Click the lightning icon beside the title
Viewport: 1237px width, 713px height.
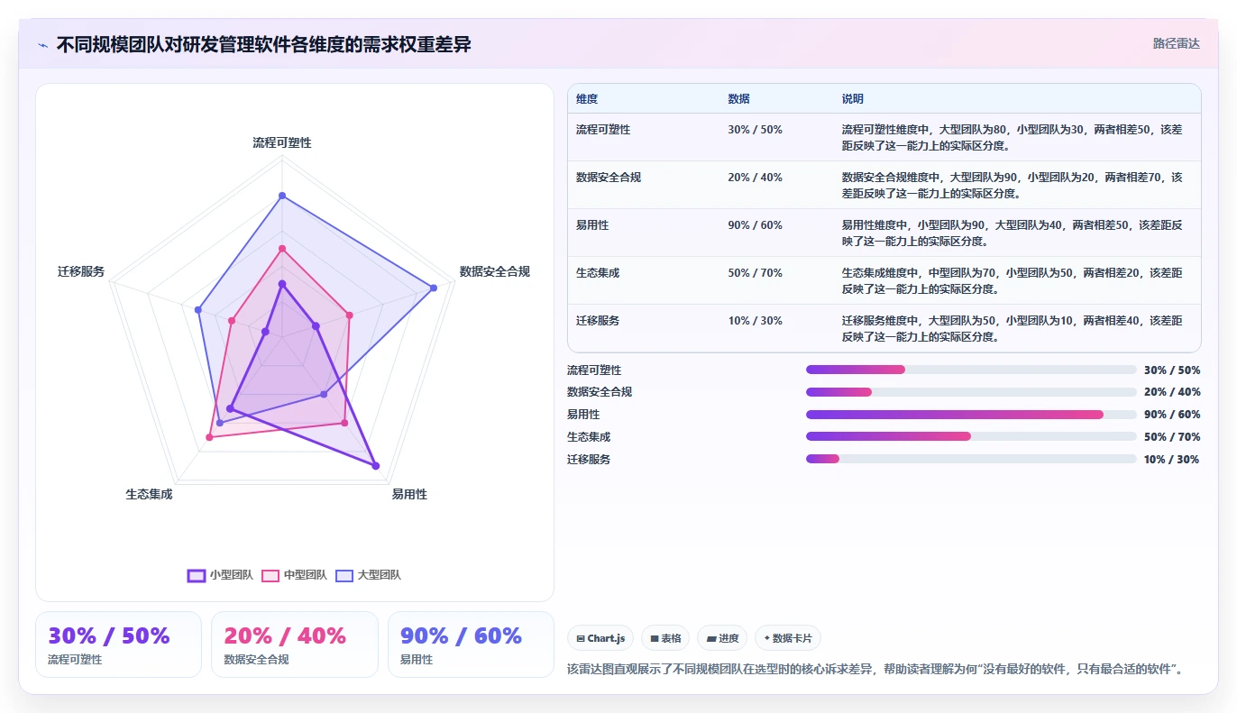point(42,44)
